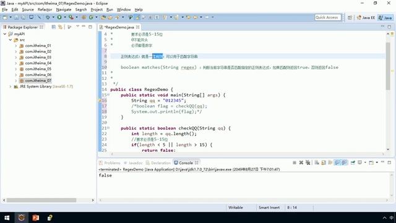Expand the com.itheima_05 package

(16, 69)
